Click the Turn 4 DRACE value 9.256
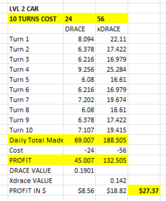Image resolution: width=166 pixels, height=201 pixels. [80, 69]
